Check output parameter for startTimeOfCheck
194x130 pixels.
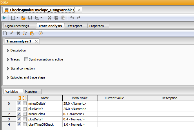(25, 124)
